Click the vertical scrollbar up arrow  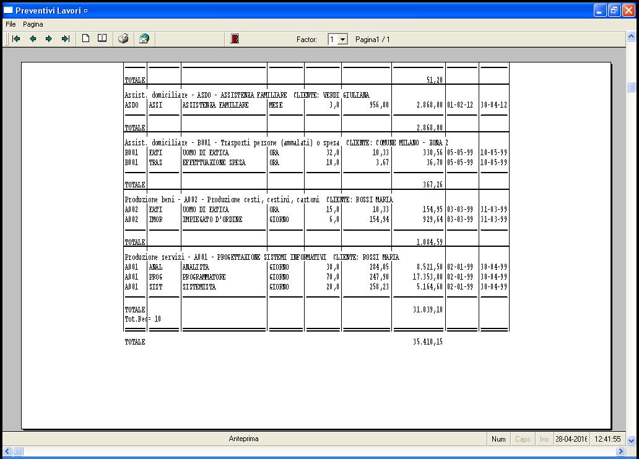click(631, 36)
